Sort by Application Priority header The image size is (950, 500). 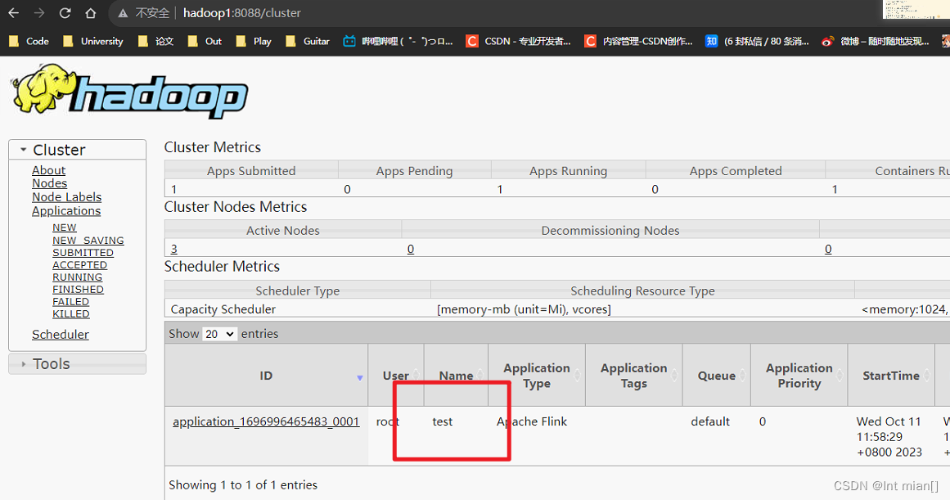pos(799,376)
